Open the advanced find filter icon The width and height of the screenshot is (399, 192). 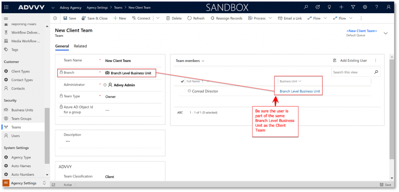(353, 7)
